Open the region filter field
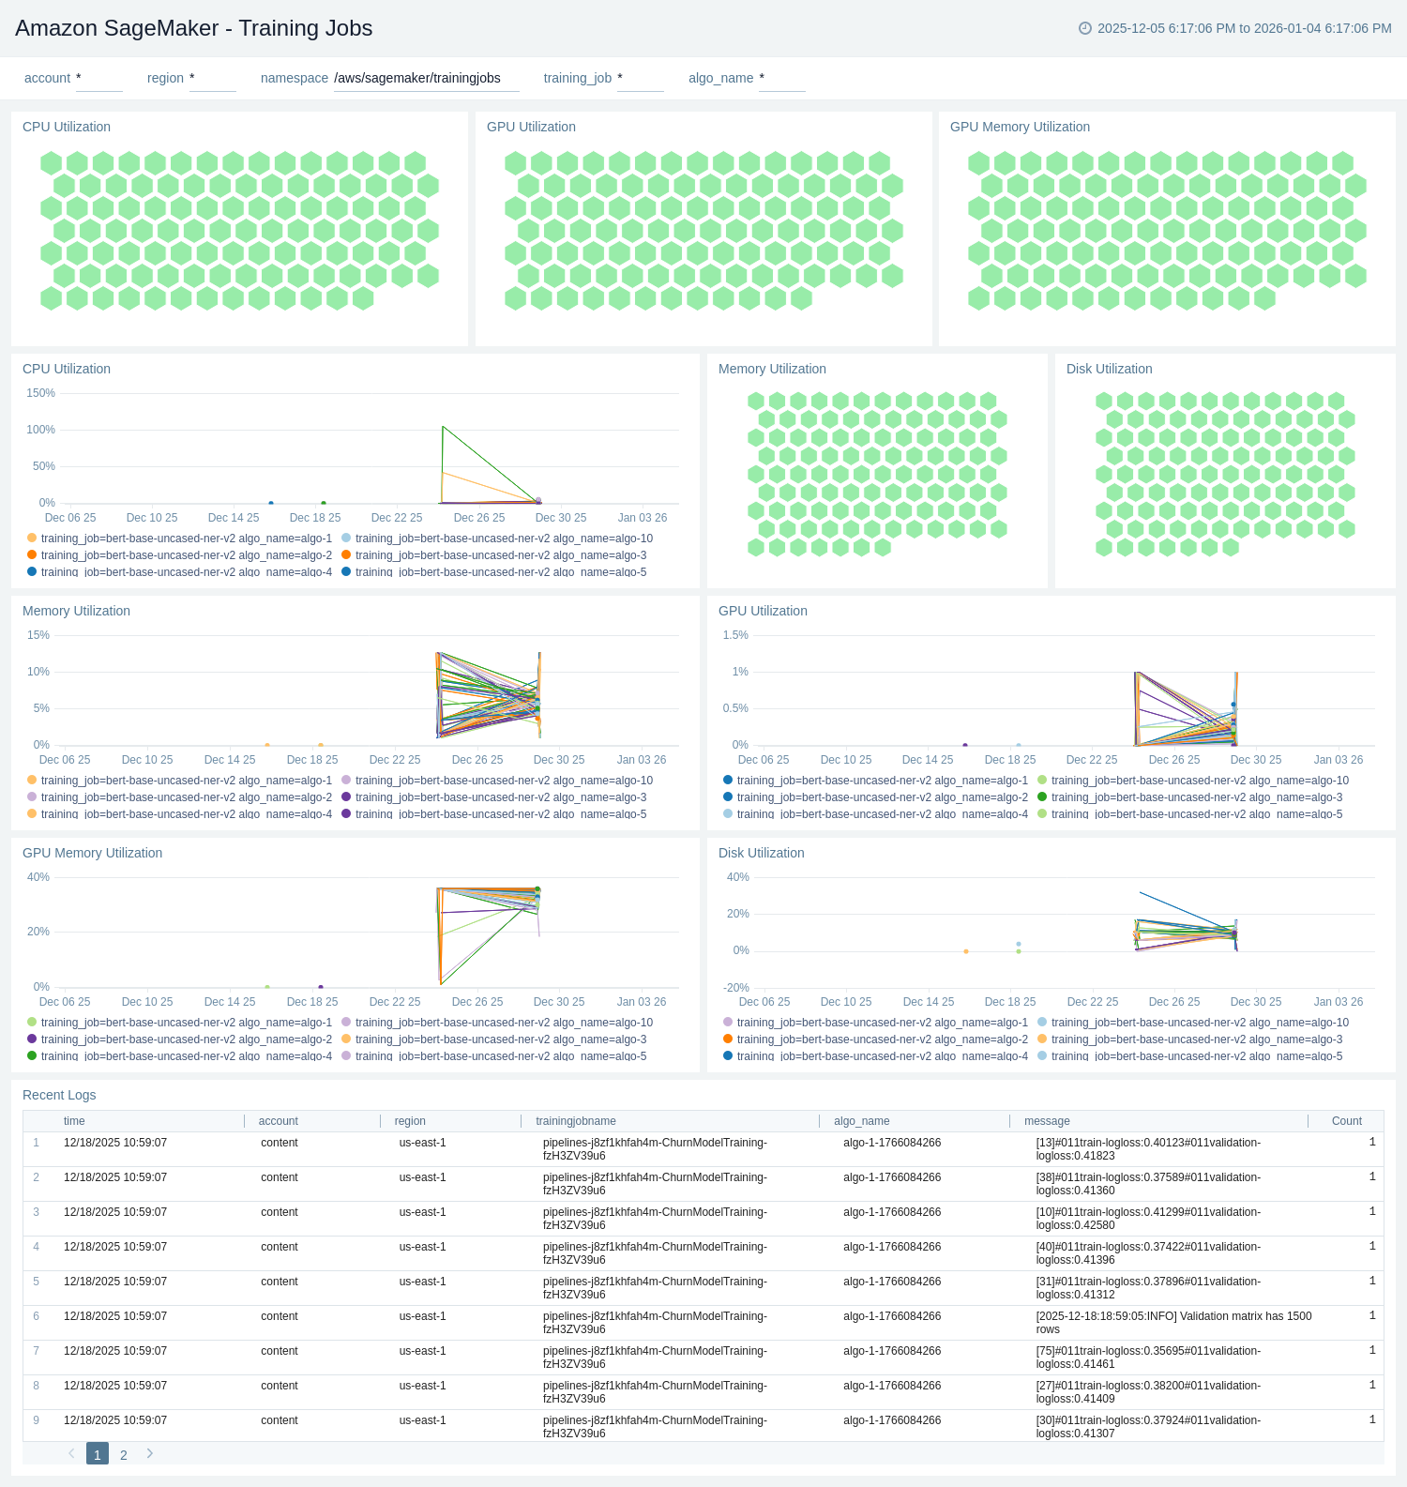 212,79
